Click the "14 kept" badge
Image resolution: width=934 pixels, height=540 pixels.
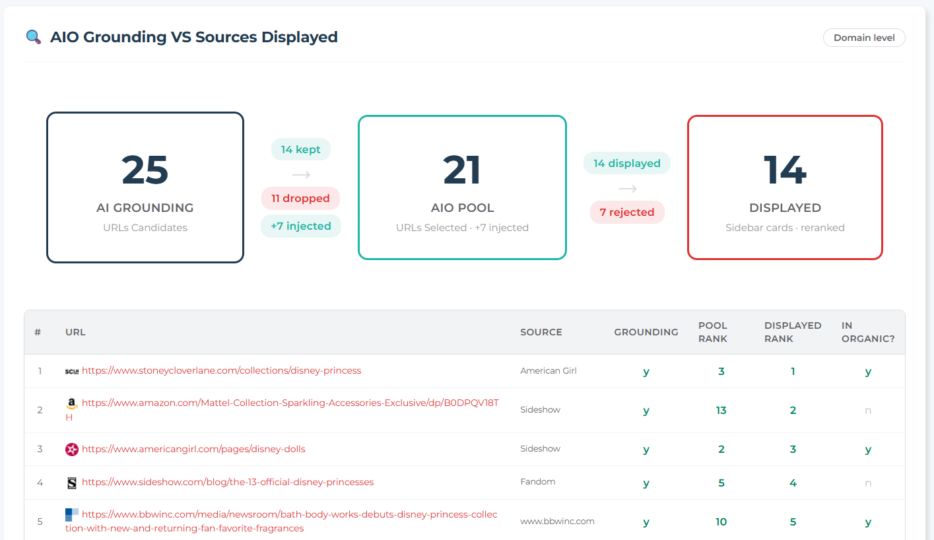coord(300,149)
